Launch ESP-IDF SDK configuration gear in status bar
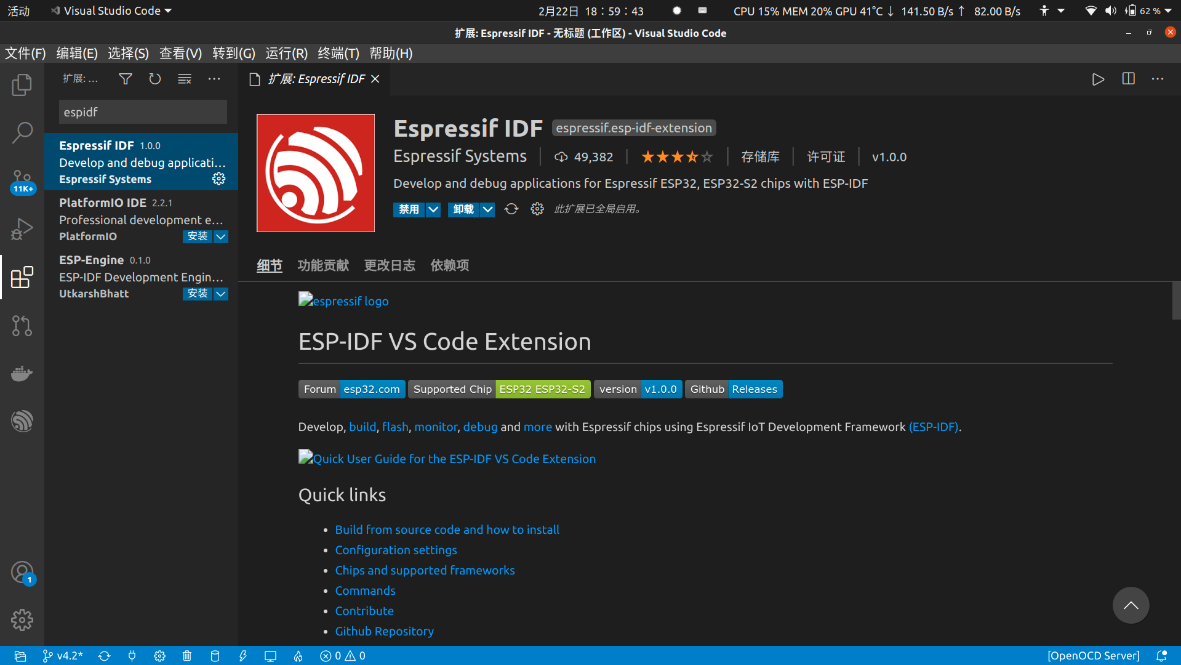This screenshot has height=665, width=1181. point(159,656)
